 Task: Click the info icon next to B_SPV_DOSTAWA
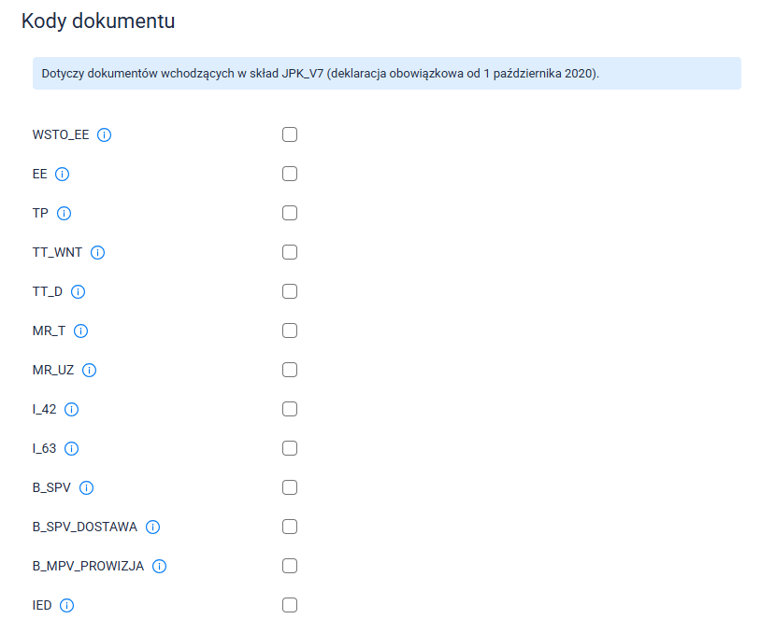(153, 527)
